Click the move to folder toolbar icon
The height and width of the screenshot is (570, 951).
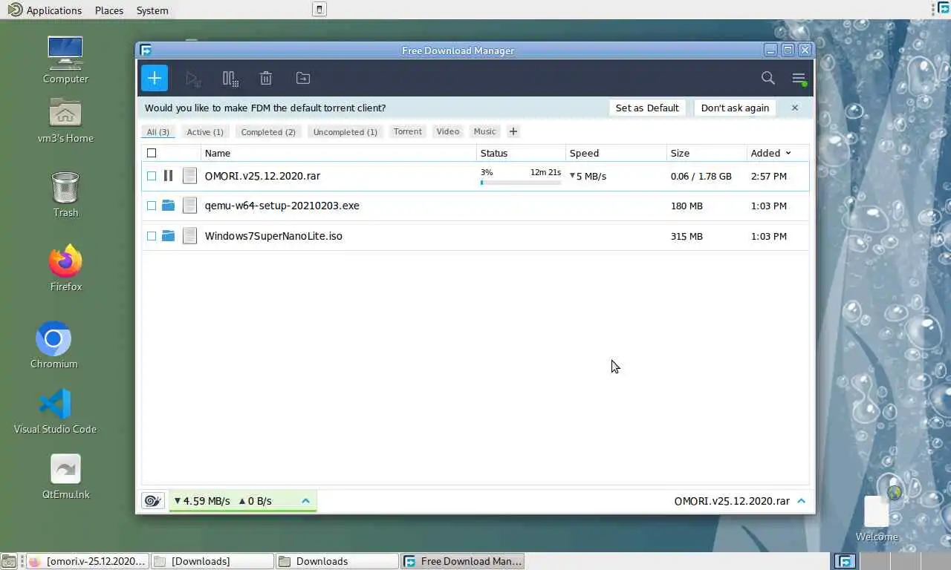tap(302, 78)
